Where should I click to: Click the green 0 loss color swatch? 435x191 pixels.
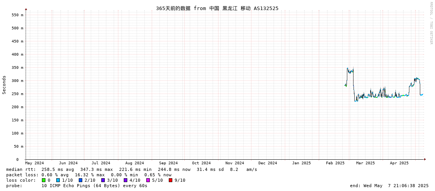[x=43, y=180]
